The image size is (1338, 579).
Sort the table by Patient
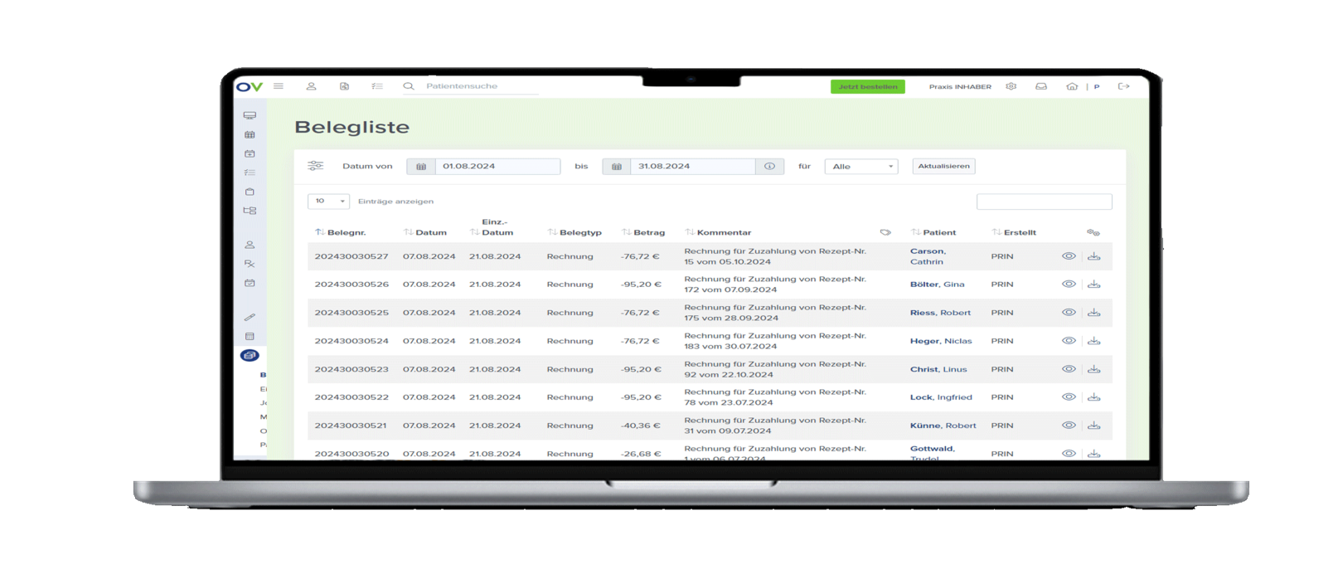click(x=933, y=232)
